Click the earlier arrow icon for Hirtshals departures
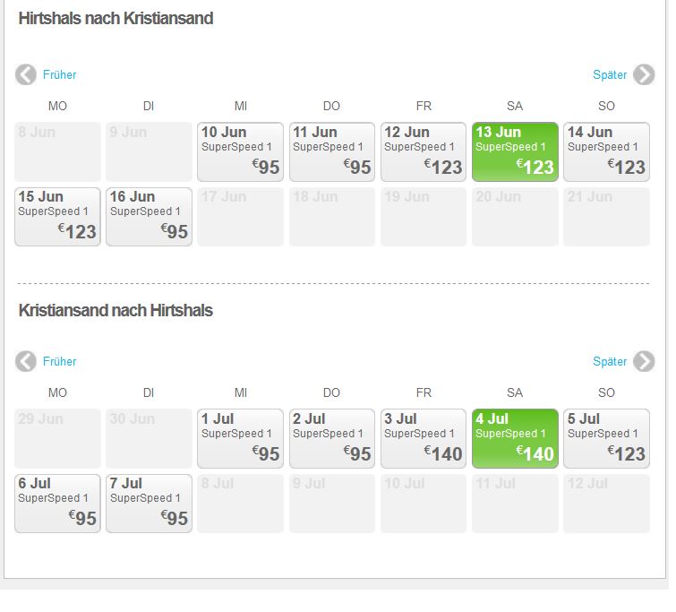 click(x=26, y=75)
